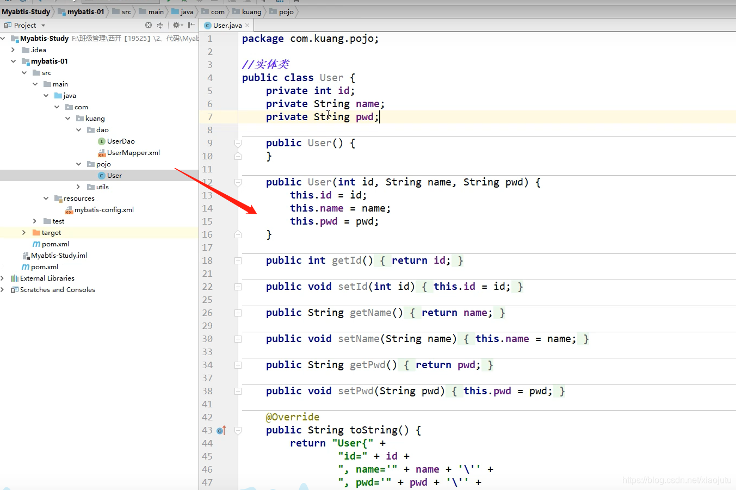The height and width of the screenshot is (490, 736).
Task: Expand Scratches and Consoles
Action: [x=3, y=290]
